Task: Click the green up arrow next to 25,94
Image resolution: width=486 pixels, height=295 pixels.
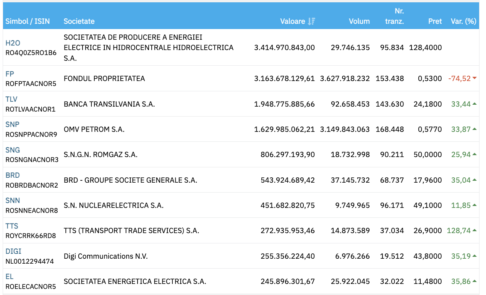Action: [475, 154]
